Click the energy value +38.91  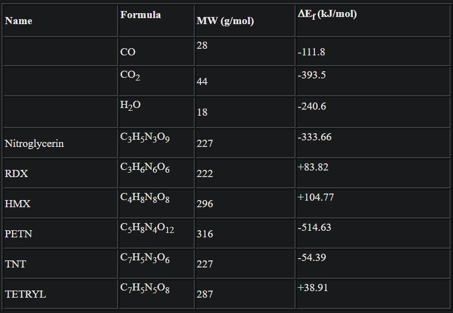(x=313, y=288)
